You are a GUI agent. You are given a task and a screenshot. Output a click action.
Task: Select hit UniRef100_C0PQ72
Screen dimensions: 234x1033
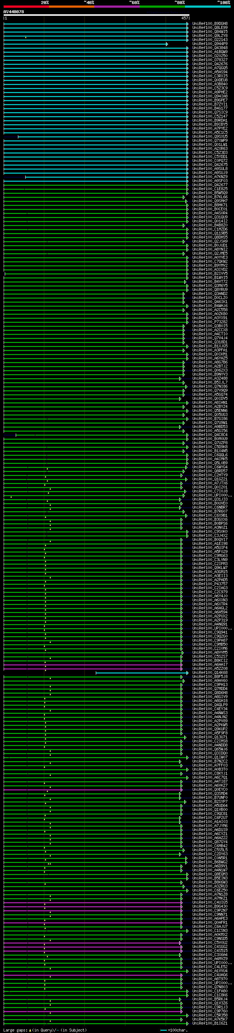(210, 161)
